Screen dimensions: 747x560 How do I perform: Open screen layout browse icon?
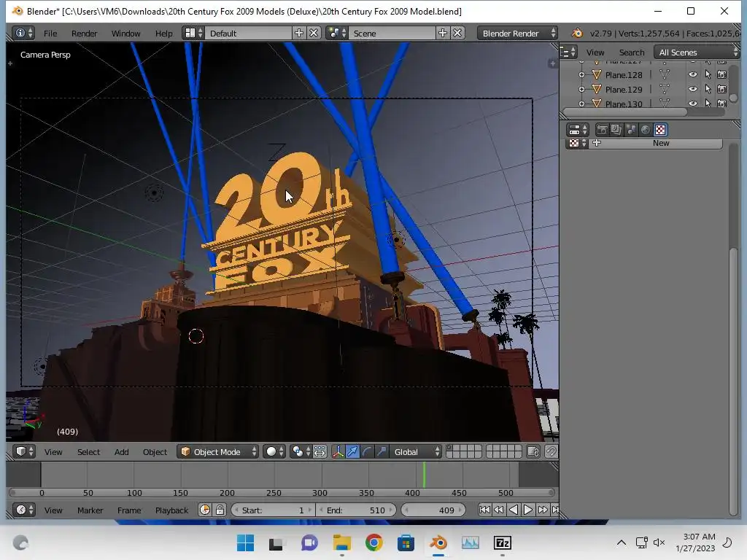(193, 33)
